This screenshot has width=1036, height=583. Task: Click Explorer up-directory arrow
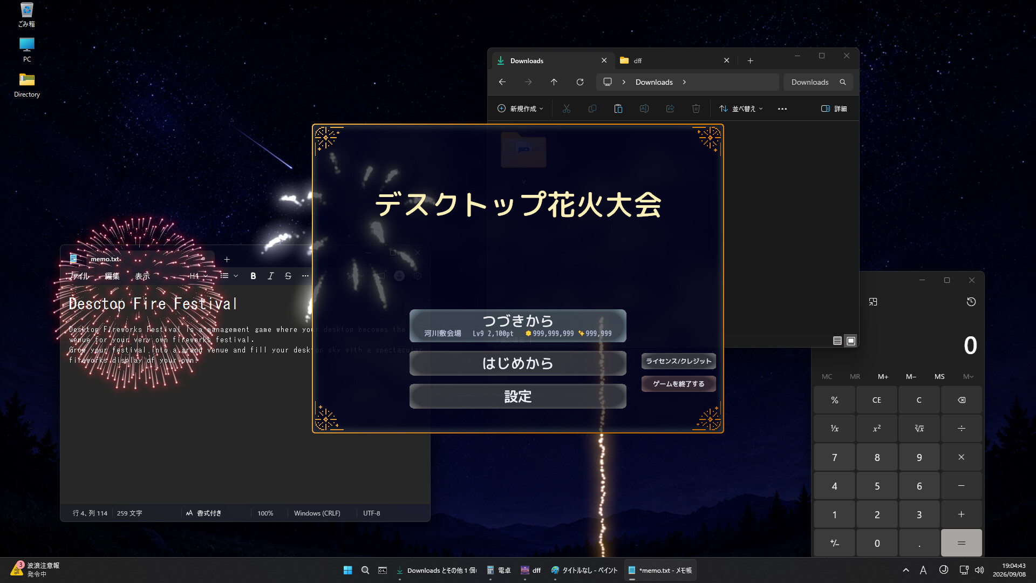tap(554, 82)
